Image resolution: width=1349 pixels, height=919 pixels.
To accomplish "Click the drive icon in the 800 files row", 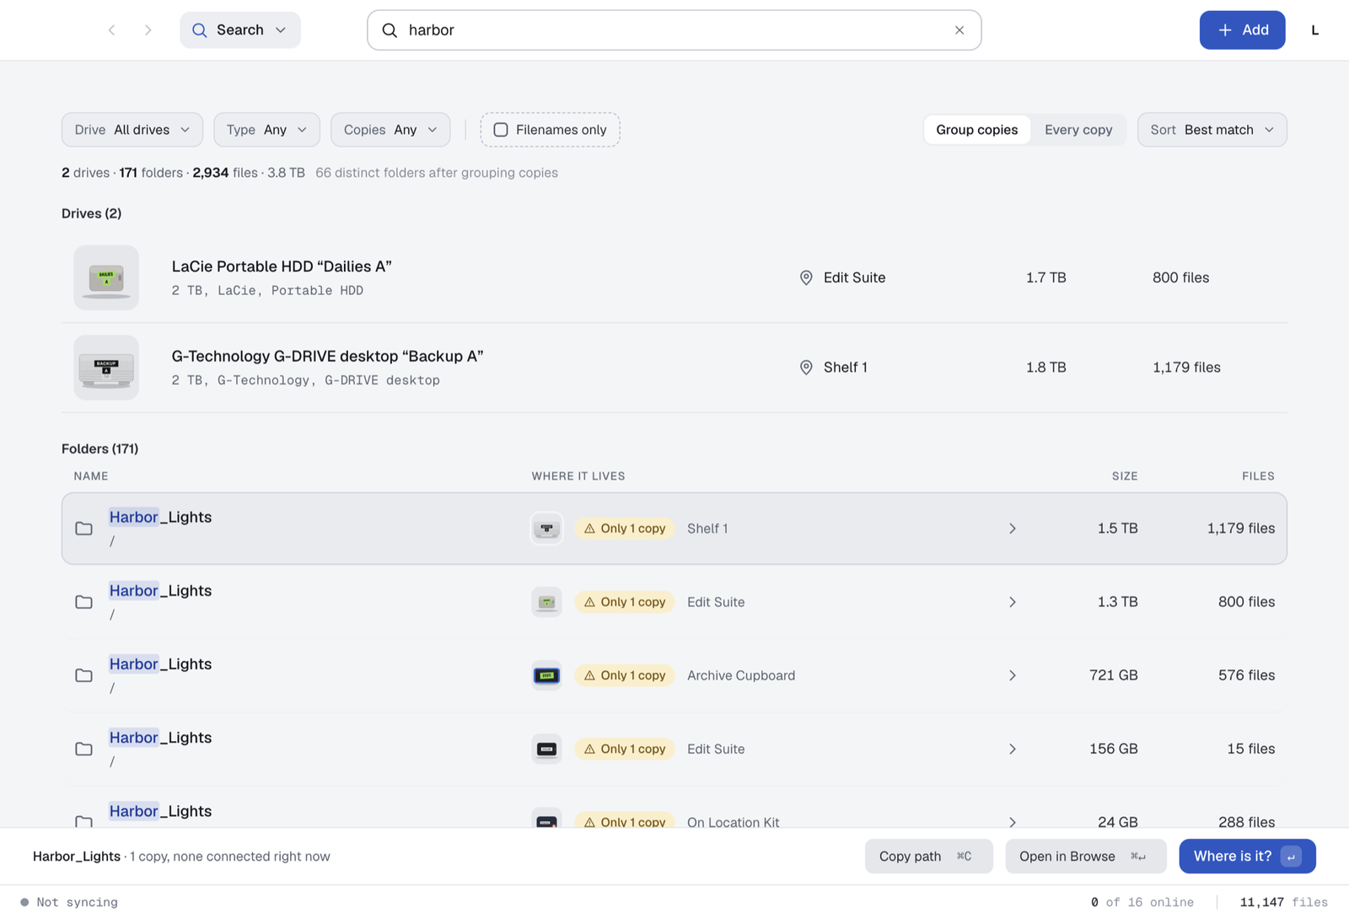I will [x=546, y=602].
